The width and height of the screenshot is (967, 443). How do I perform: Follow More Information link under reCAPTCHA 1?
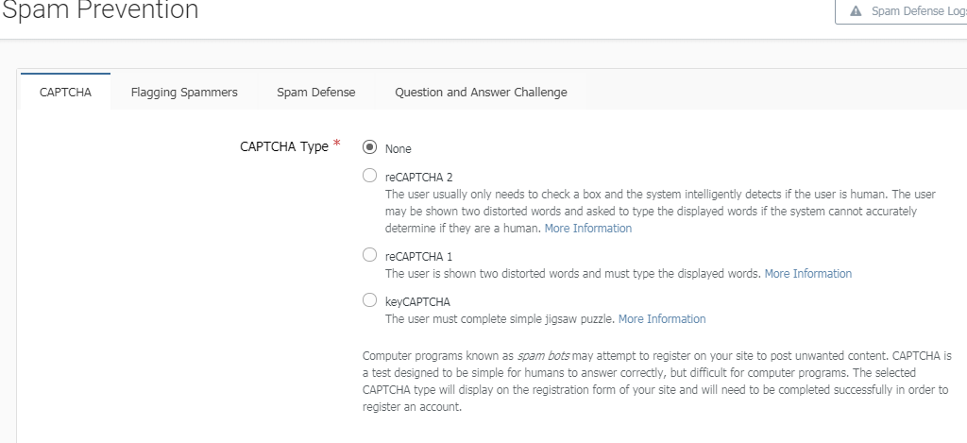808,273
